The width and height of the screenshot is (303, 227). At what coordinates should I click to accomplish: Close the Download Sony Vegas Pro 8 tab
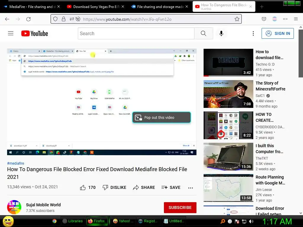click(x=123, y=7)
